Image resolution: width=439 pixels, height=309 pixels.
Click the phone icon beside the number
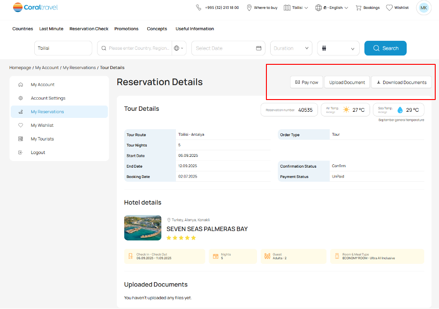tap(199, 8)
